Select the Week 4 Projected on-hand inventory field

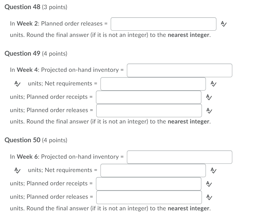click(179, 70)
